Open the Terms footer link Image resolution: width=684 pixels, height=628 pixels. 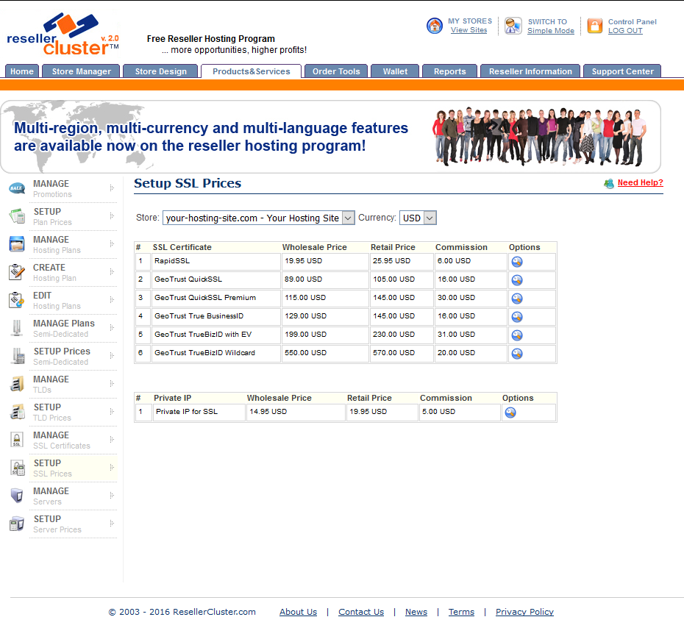pyautogui.click(x=461, y=612)
